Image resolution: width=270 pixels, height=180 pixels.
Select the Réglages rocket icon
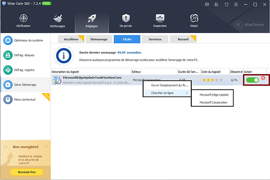pos(92,18)
